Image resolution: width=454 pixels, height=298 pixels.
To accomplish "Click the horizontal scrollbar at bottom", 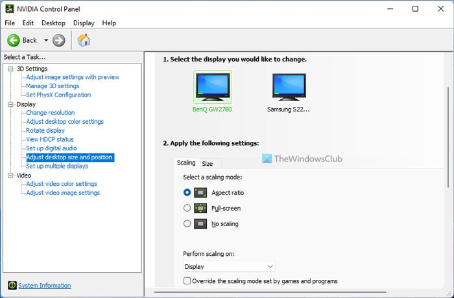I will pos(270,292).
